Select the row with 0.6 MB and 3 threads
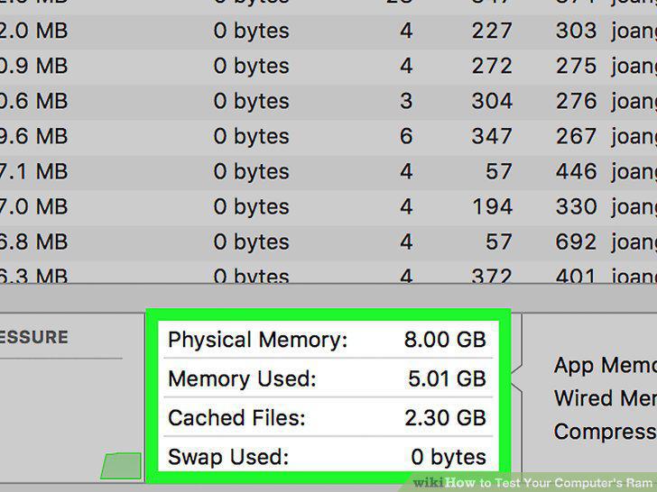Viewport: 657px width, 492px height. [x=328, y=102]
